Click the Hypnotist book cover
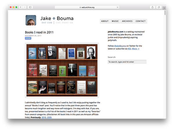This screenshot has height=130, width=174. (x=33, y=70)
